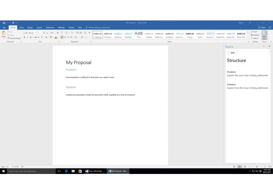This screenshot has height=194, width=273.
Task: Open the Layout ribbon tab
Action: point(39,27)
